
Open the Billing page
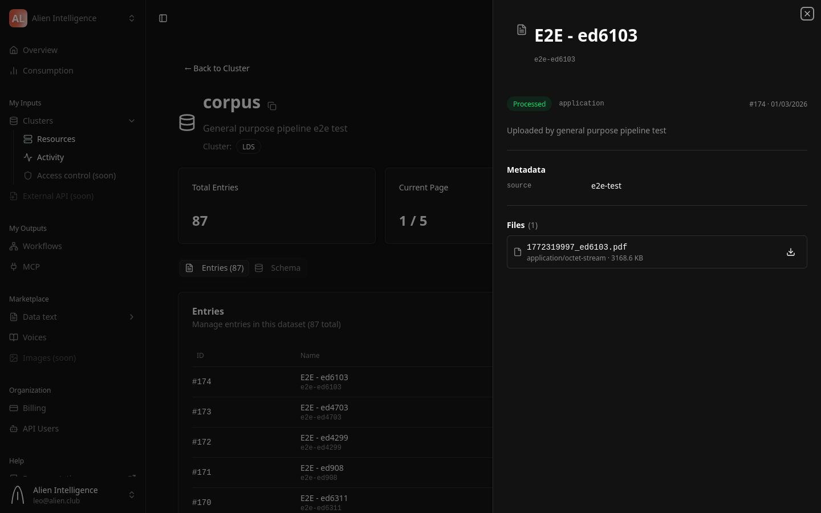(34, 408)
